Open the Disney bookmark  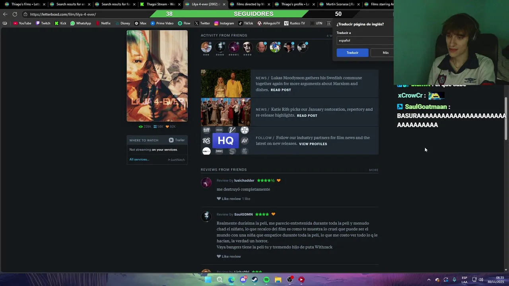click(122, 23)
